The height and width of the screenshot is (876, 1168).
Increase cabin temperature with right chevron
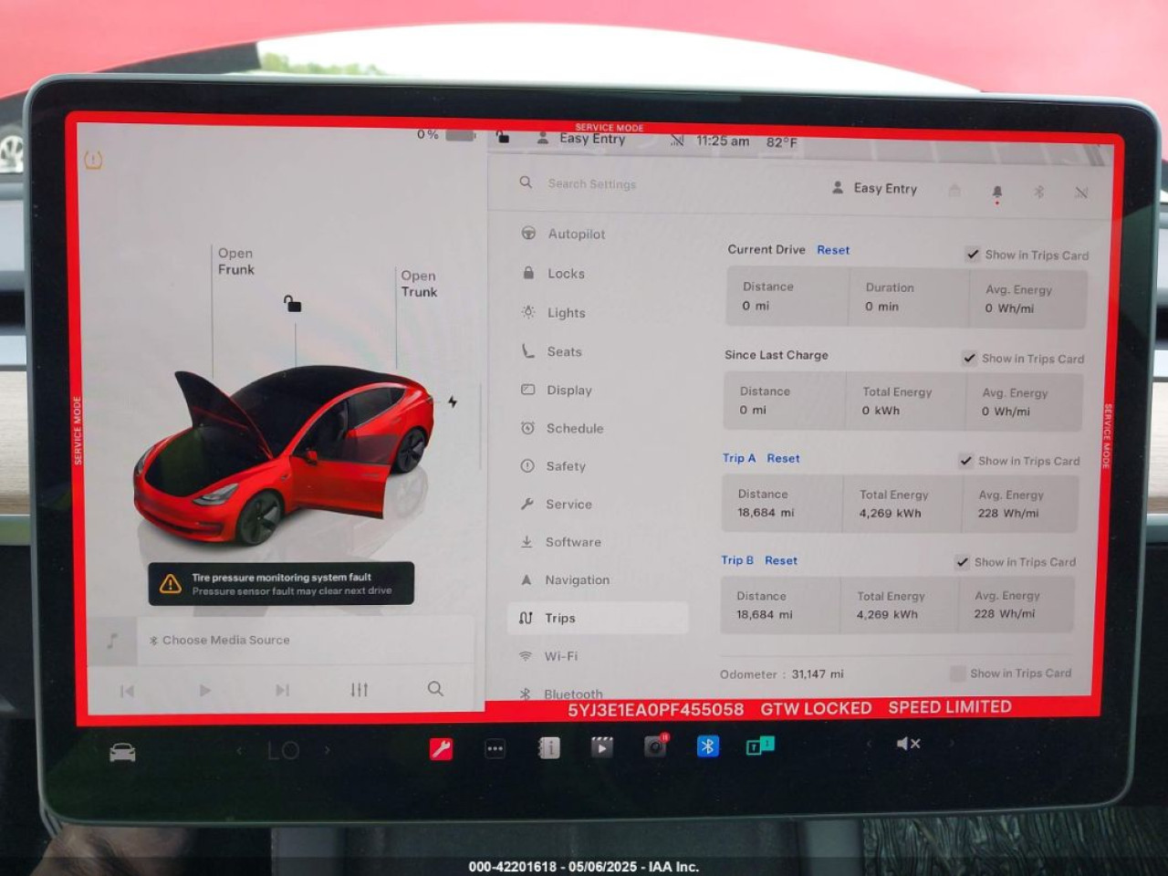point(327,750)
